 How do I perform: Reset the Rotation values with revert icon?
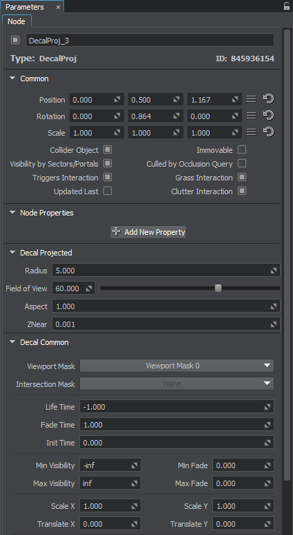click(x=269, y=116)
